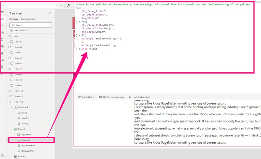261x159 pixels.
Task: Open the Insert pane plus icon
Action: (x=2, y=26)
